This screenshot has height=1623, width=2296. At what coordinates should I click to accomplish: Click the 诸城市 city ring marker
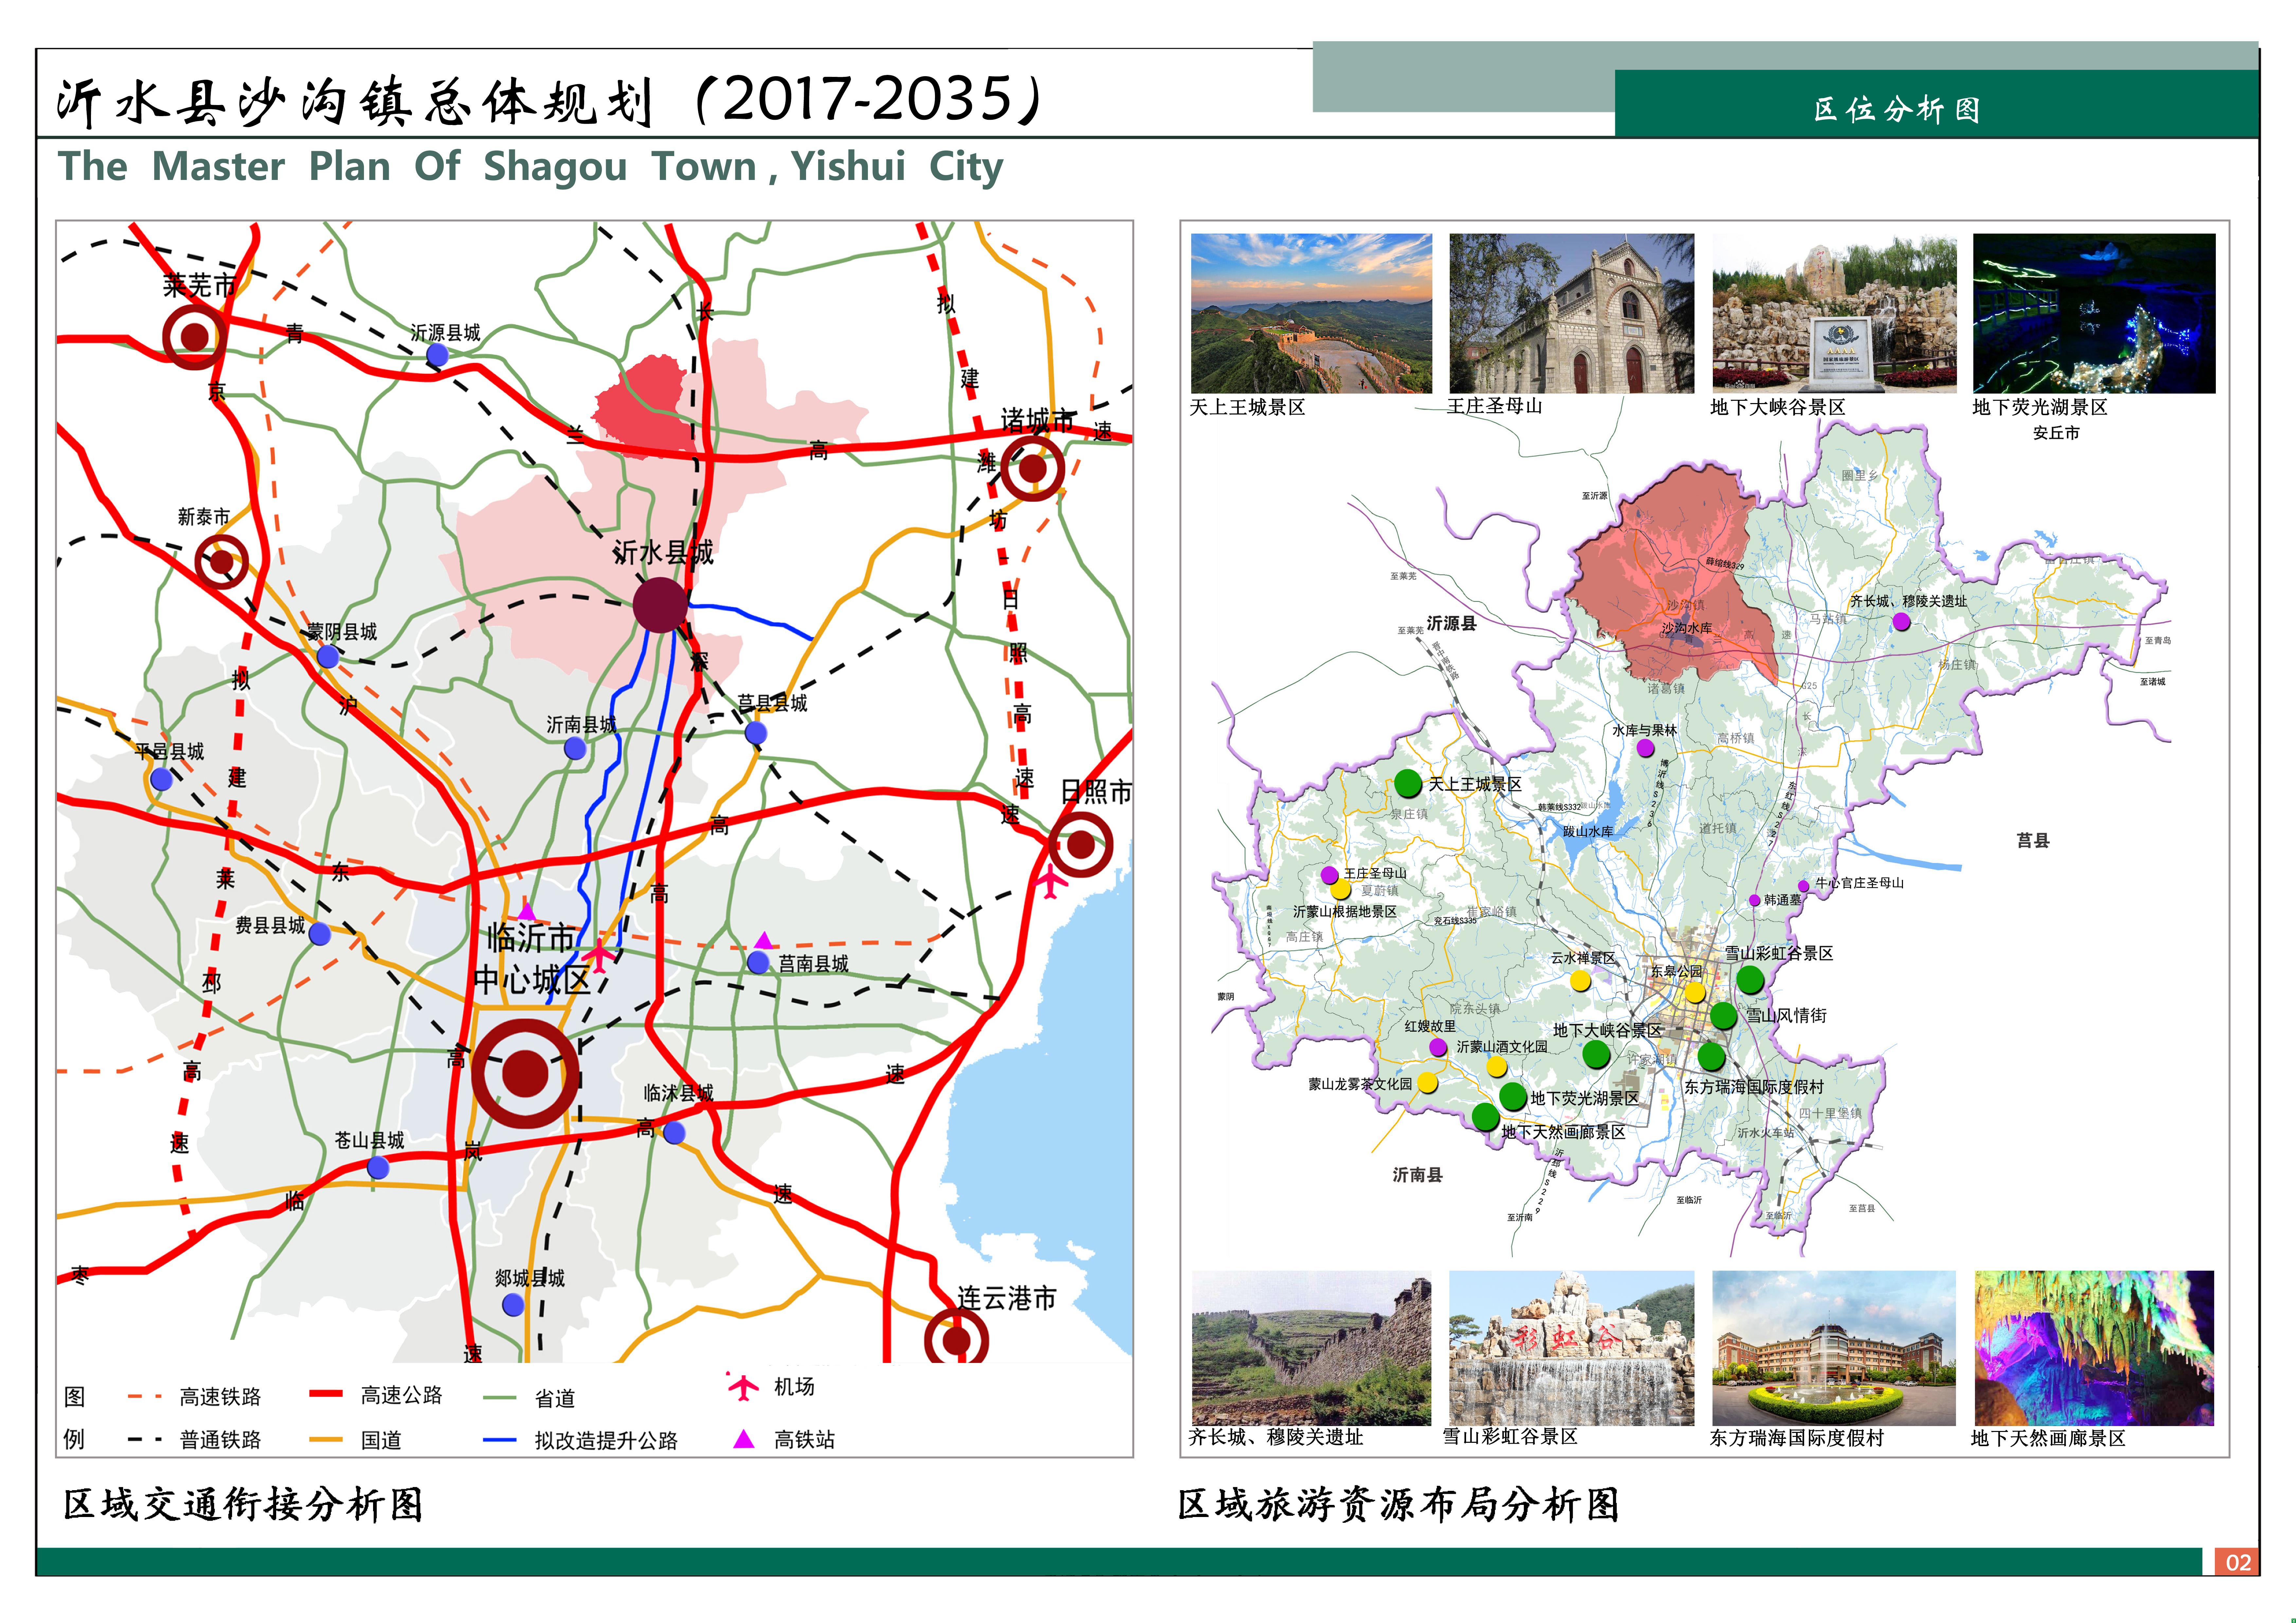click(x=1032, y=468)
